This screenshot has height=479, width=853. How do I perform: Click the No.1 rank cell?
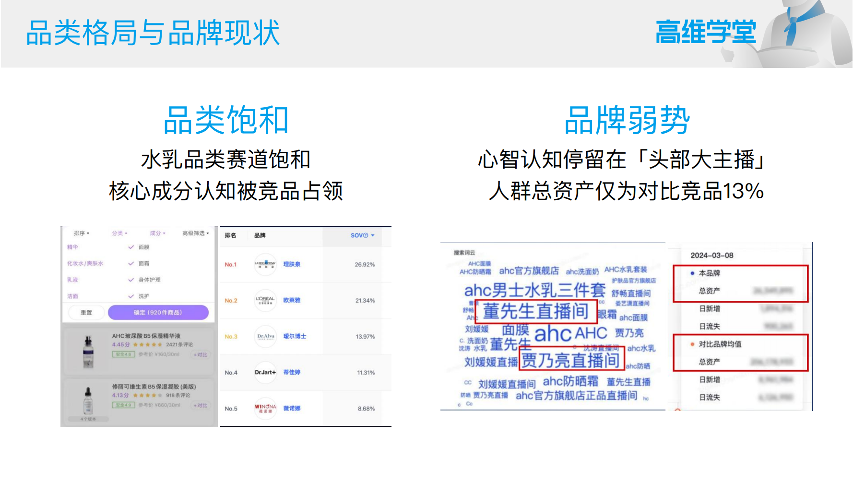click(231, 265)
